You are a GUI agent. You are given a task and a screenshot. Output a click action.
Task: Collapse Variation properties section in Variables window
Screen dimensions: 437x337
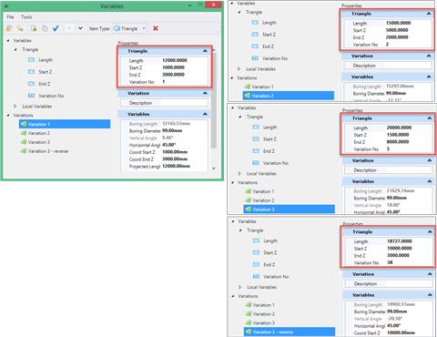tap(205, 93)
